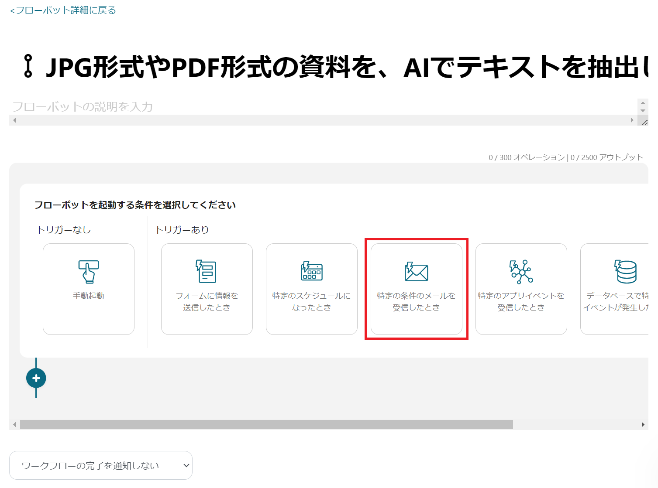Click the canvas horizontal scrollbar thumb
Screen dimensions: 658x488
click(266, 424)
